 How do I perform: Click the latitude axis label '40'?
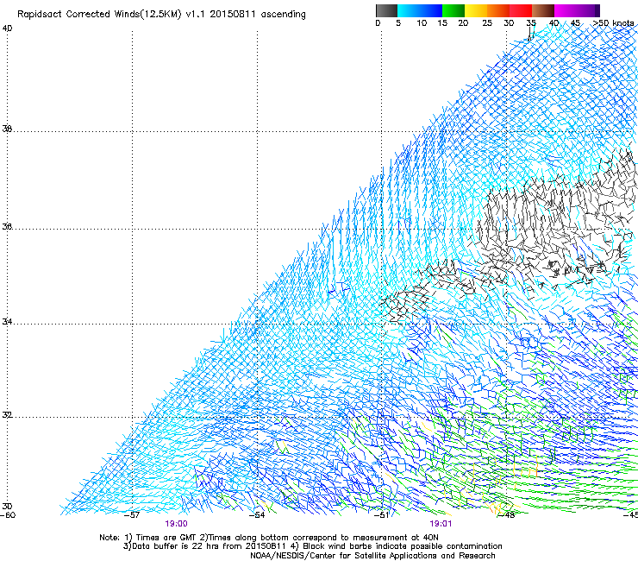[x=7, y=28]
